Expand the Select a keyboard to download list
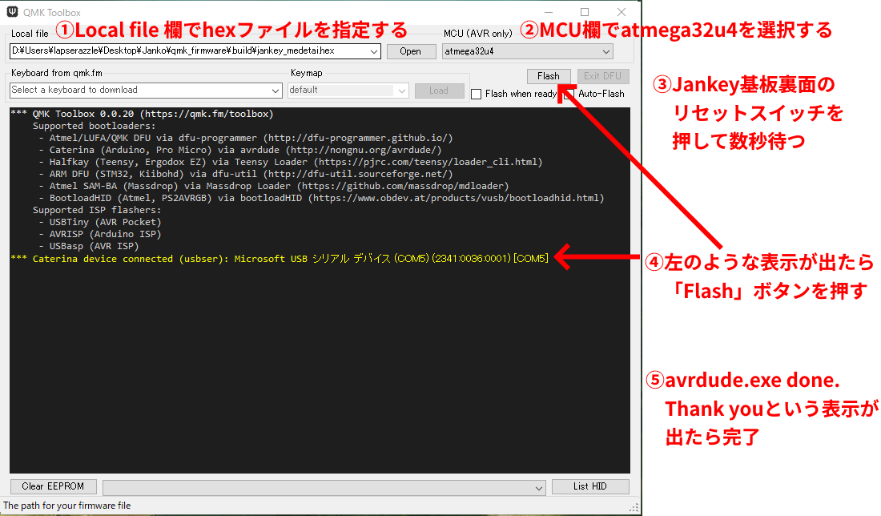 point(276,91)
